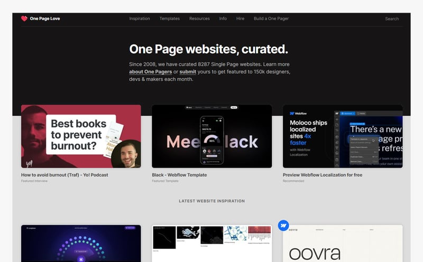
Task: Click the One Page Love heart logo
Action: (x=24, y=18)
